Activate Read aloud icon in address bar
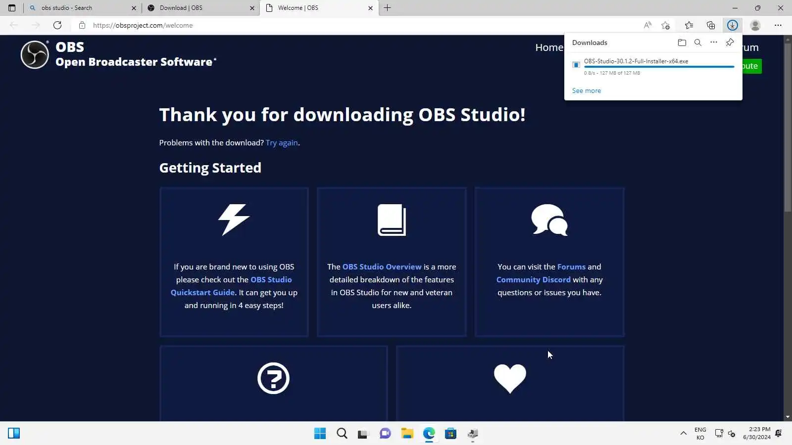 click(647, 25)
